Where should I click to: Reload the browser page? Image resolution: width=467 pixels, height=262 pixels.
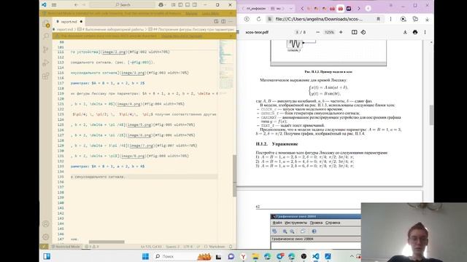(x=258, y=19)
